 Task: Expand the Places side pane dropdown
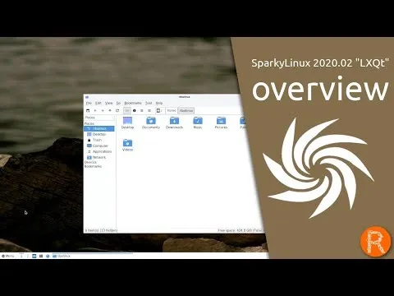tap(99, 118)
